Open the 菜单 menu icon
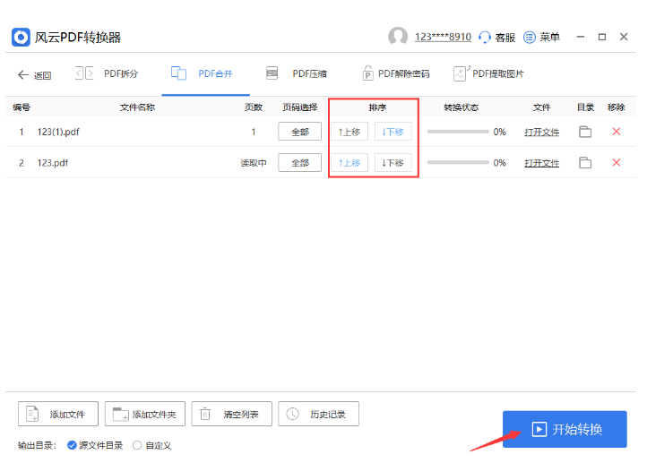Image resolution: width=647 pixels, height=463 pixels. point(529,37)
